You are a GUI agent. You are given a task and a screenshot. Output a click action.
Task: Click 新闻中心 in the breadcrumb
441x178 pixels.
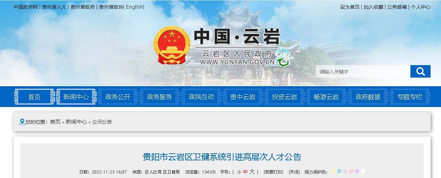(76, 122)
